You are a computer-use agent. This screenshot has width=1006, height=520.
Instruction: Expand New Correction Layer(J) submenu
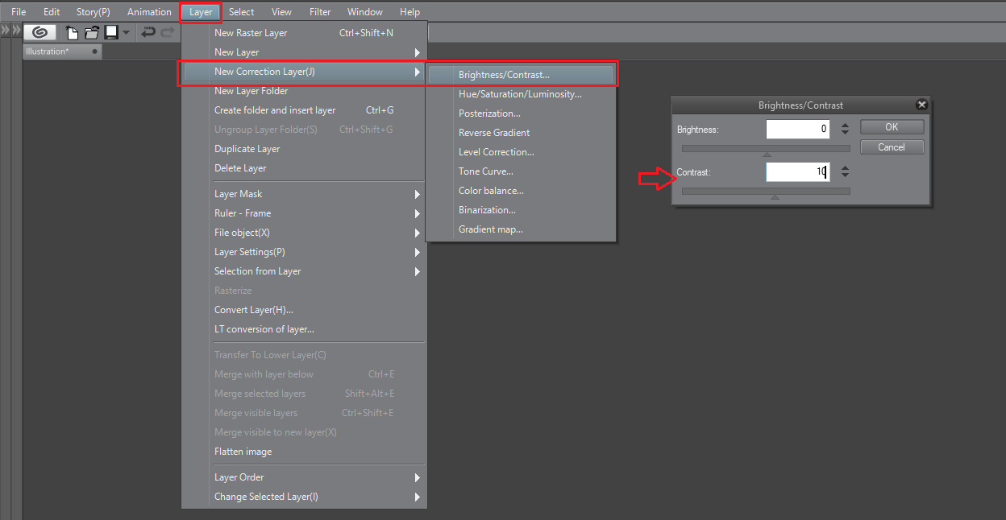pos(304,72)
